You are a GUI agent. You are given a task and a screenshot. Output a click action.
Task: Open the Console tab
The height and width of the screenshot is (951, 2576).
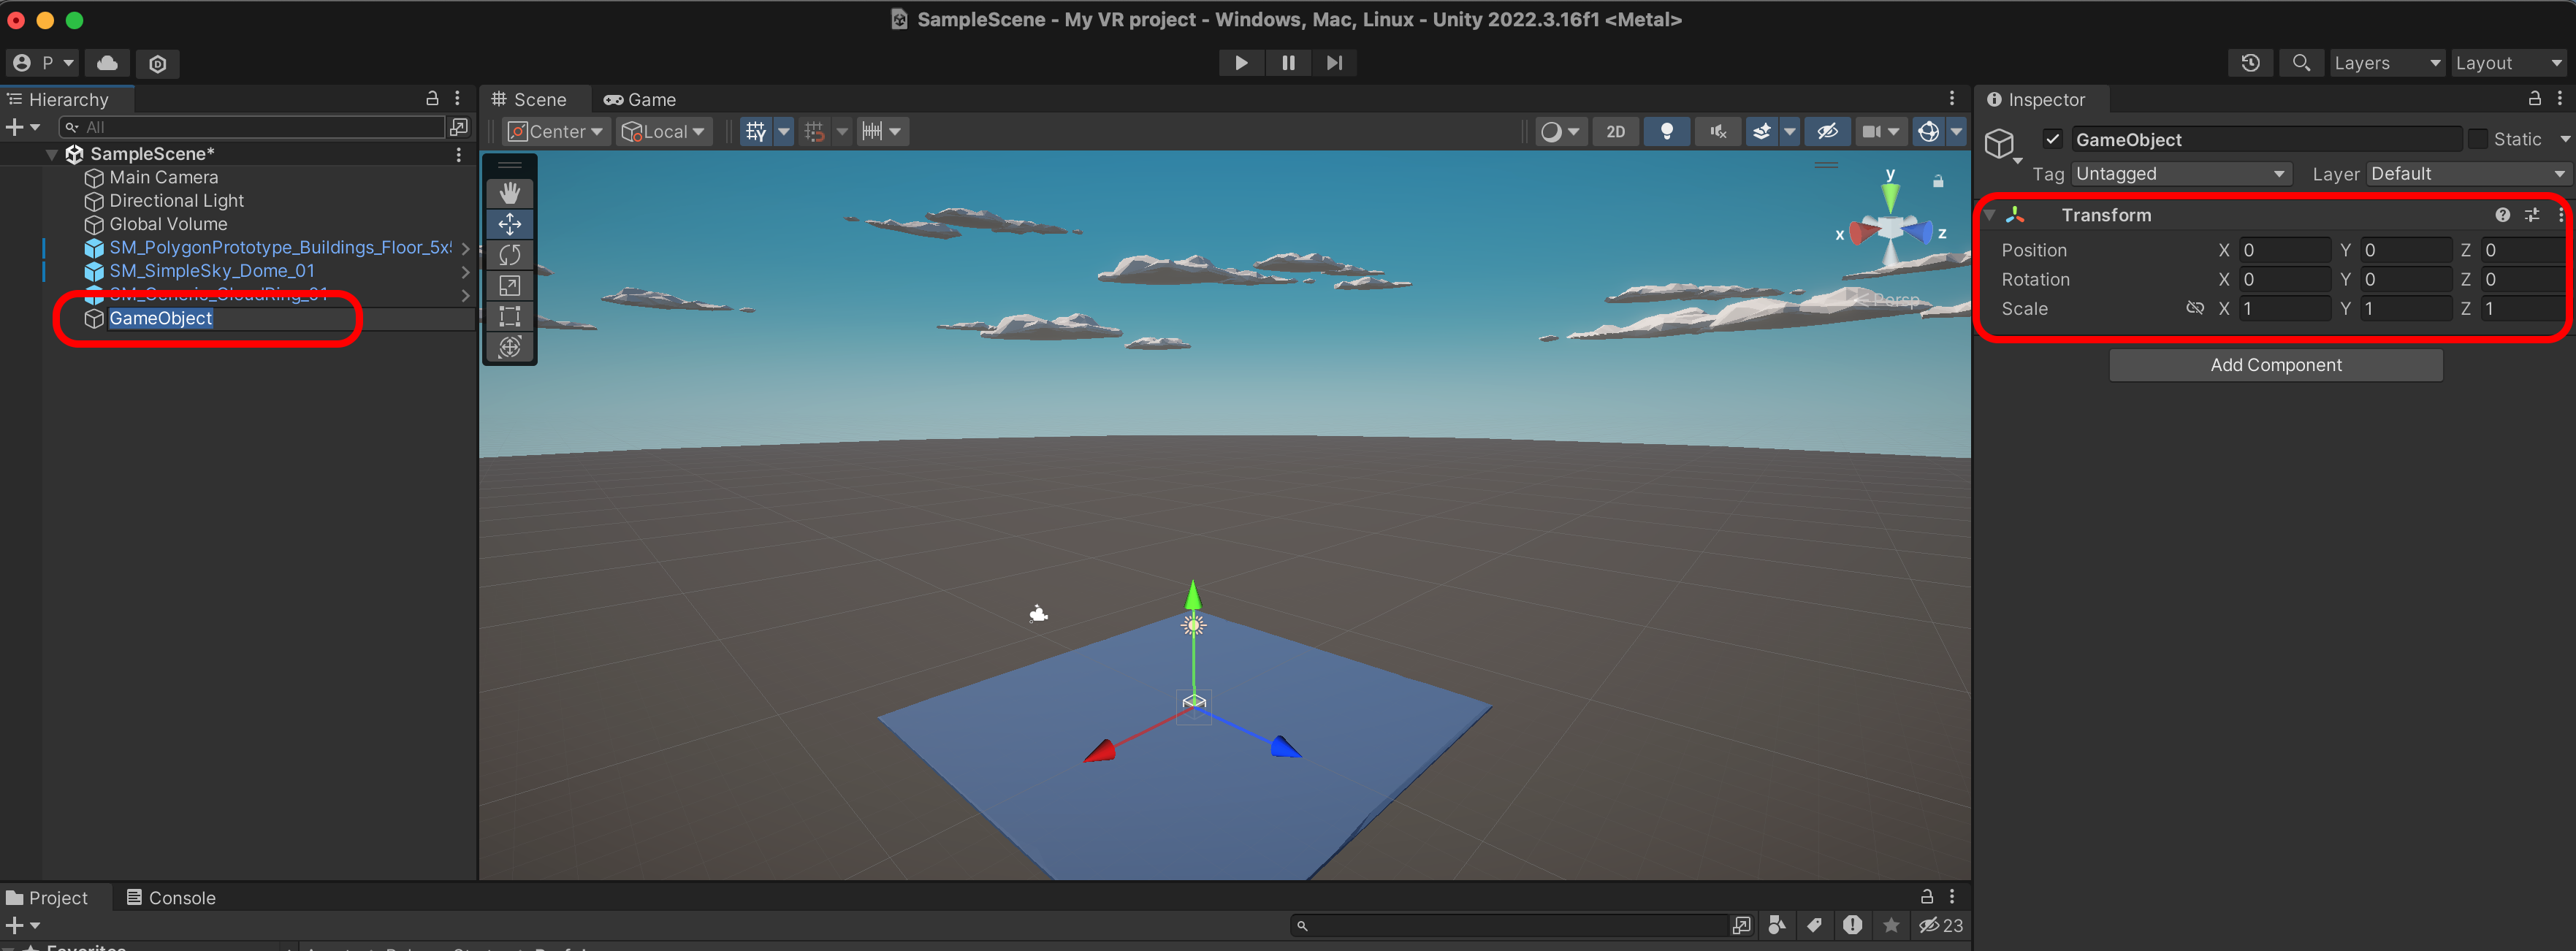pyautogui.click(x=171, y=897)
